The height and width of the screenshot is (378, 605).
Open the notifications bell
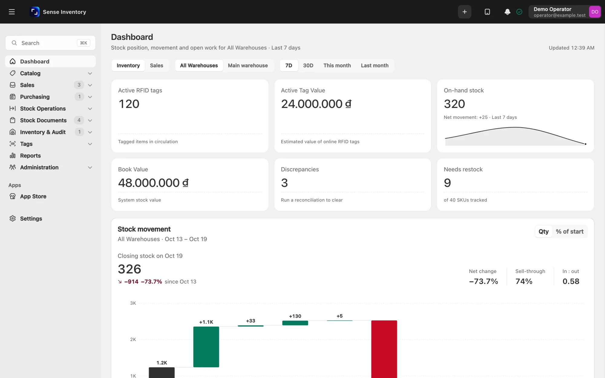pyautogui.click(x=507, y=12)
